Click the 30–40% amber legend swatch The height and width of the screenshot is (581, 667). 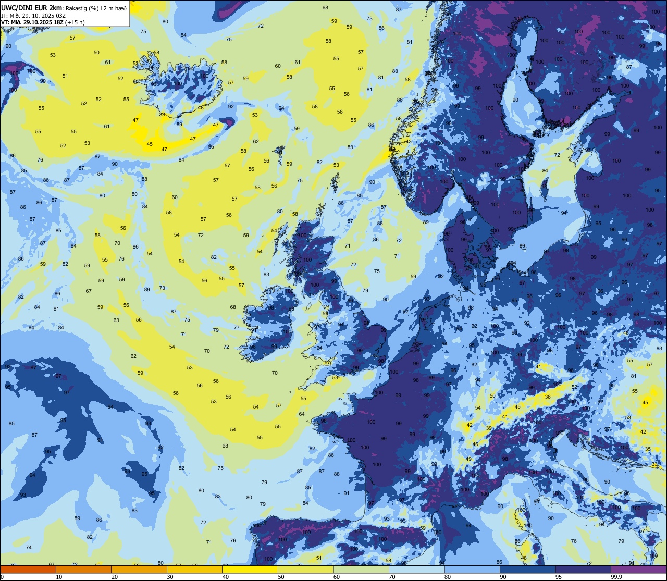point(194,569)
